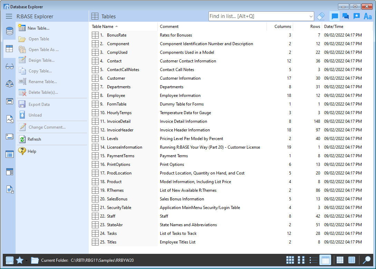Click the Current Folder path text
The width and height of the screenshot is (376, 269).
coord(102,260)
